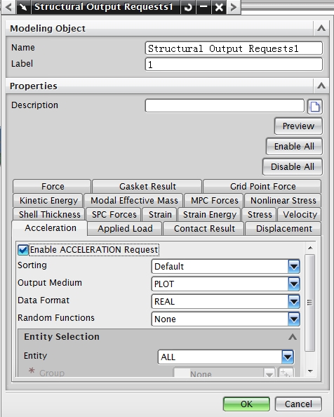Click the create group icon beside Group
Viewport: 334px width, 417px height.
286,372
